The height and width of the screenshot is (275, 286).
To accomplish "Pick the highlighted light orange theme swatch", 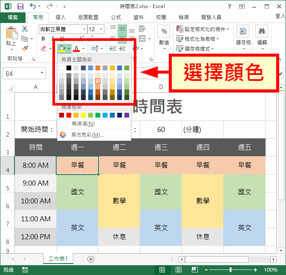I will click(x=98, y=81).
